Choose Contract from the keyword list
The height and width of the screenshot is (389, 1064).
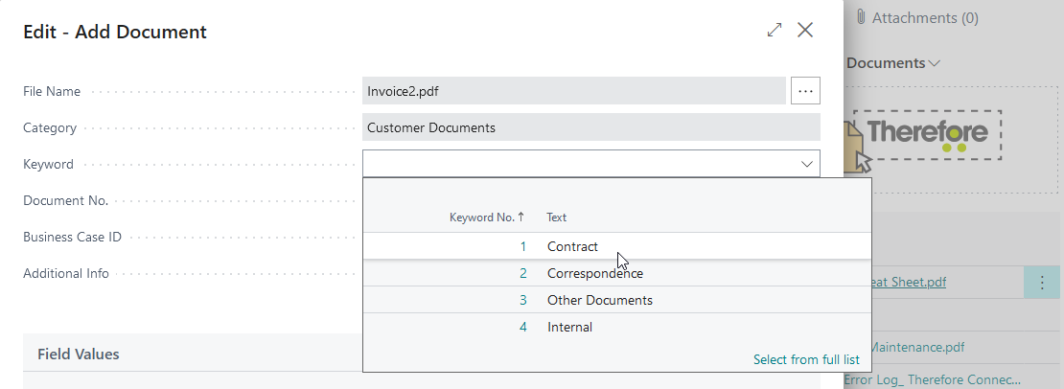coord(572,247)
